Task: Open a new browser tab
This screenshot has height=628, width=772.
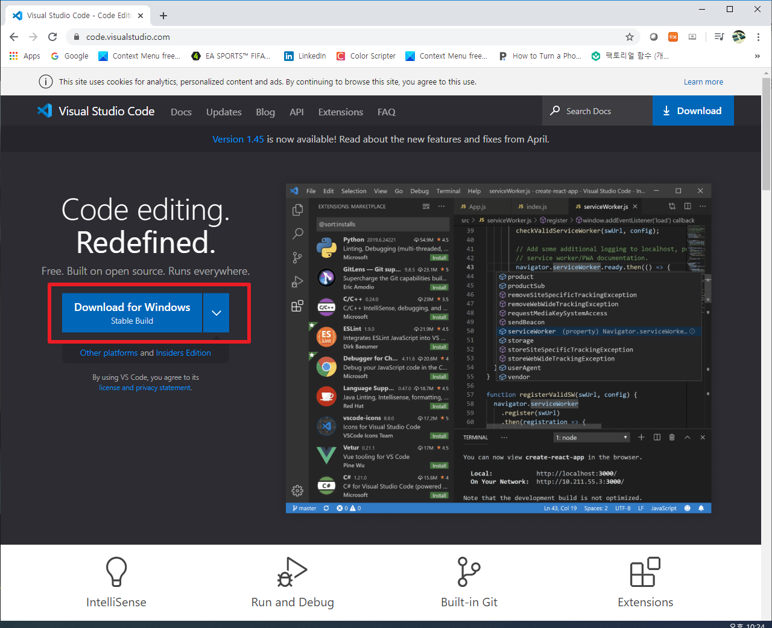Action: pos(163,16)
